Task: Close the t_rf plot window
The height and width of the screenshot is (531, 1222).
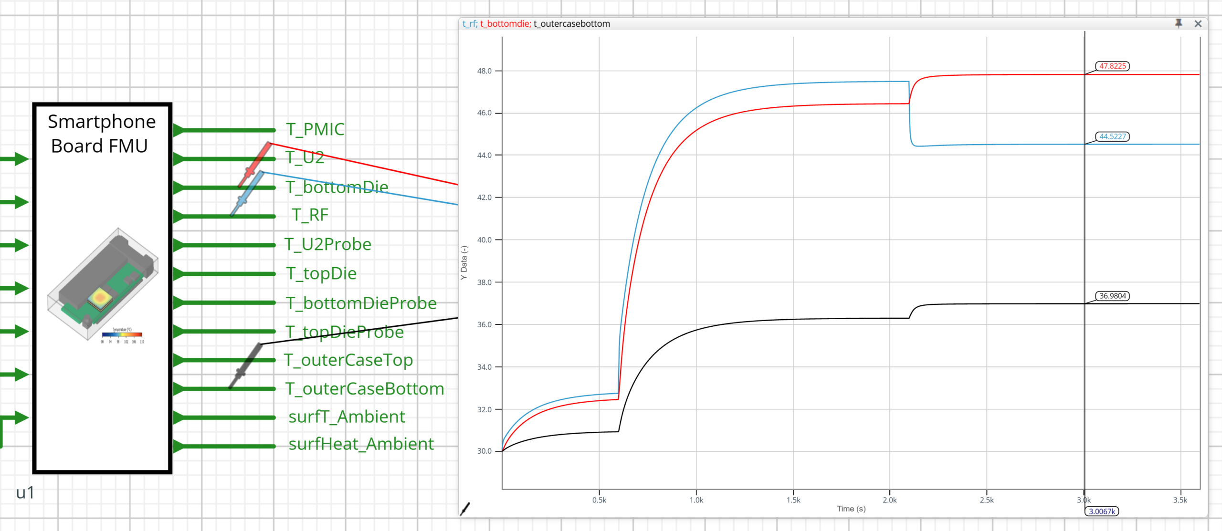Action: [x=1198, y=23]
